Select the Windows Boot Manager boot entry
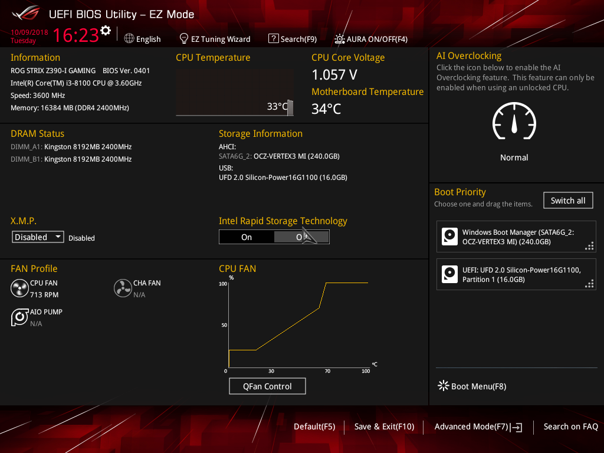The height and width of the screenshot is (453, 604). pyautogui.click(x=516, y=236)
